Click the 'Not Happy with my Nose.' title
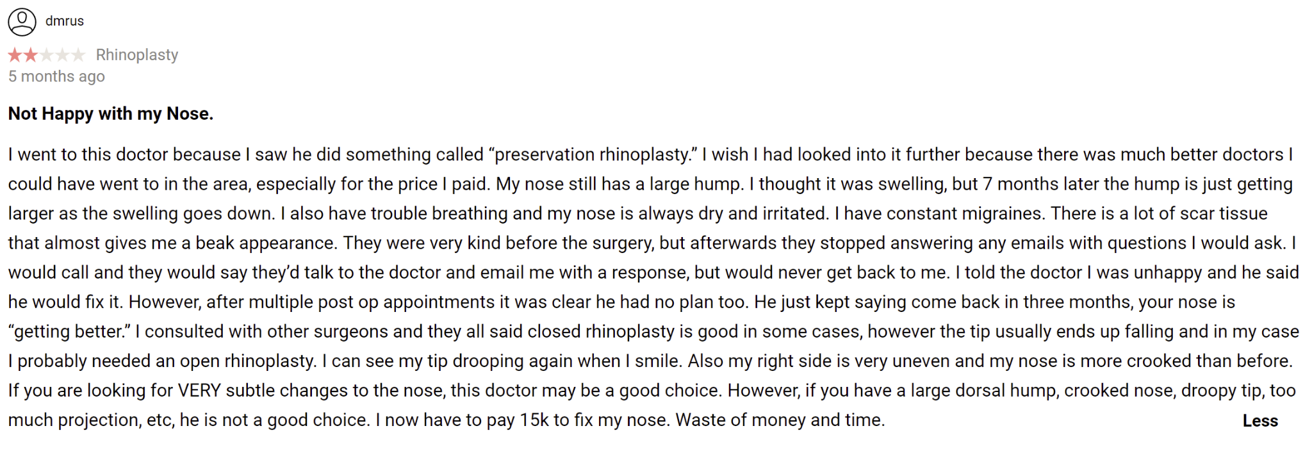Image resolution: width=1312 pixels, height=451 pixels. [111, 114]
